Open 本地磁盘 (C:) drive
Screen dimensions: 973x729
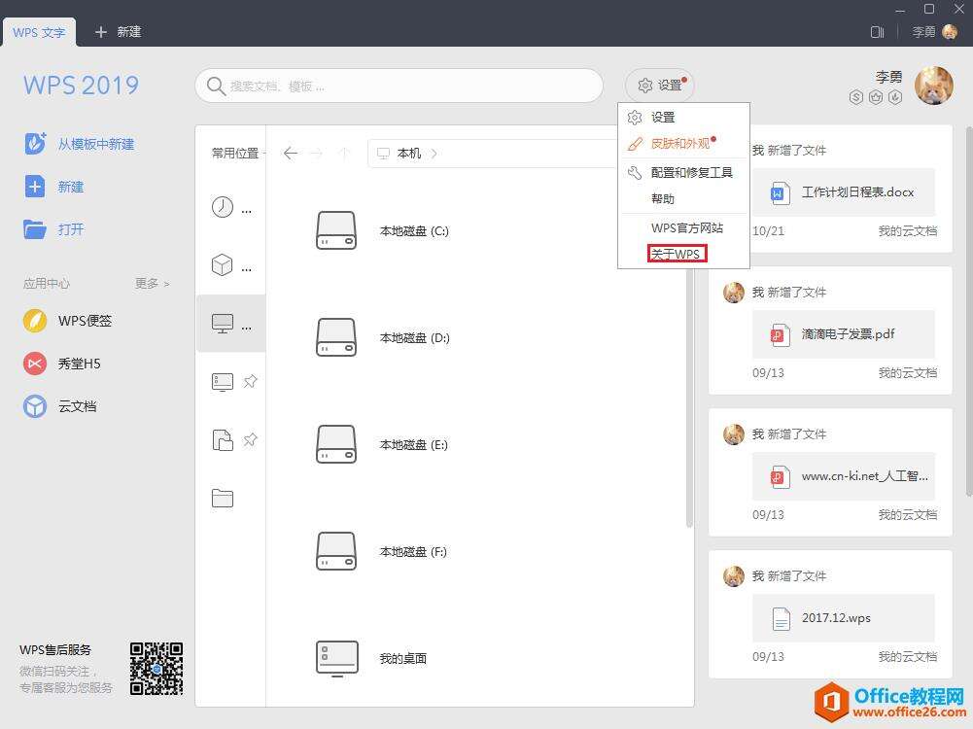[382, 230]
